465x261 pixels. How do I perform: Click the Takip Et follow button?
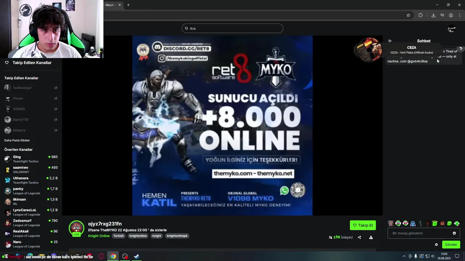[x=363, y=225]
